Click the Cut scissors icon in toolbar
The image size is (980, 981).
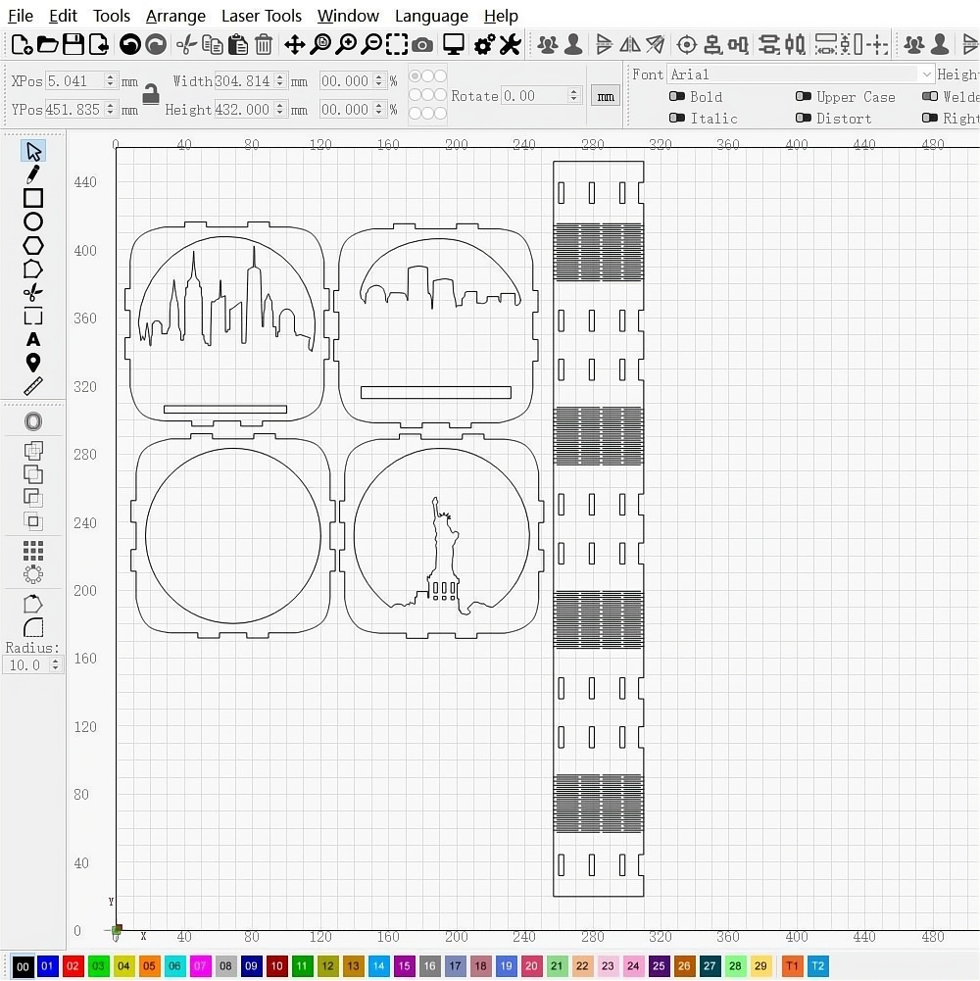[x=186, y=44]
